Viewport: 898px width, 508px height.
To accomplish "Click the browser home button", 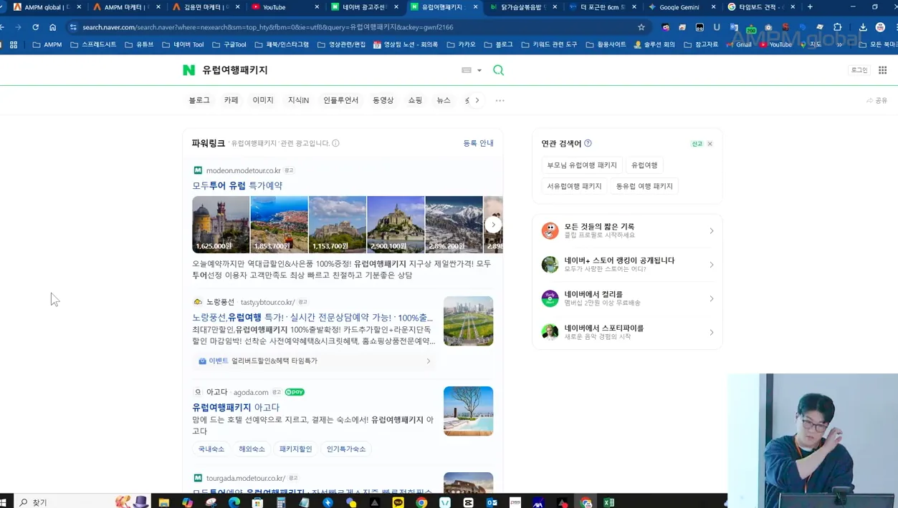I will (x=52, y=27).
